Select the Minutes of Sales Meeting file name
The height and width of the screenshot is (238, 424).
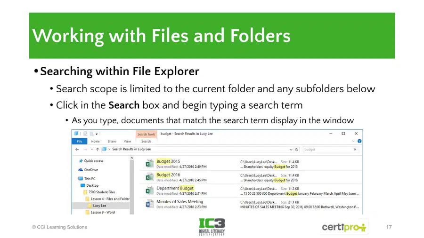(x=179, y=202)
